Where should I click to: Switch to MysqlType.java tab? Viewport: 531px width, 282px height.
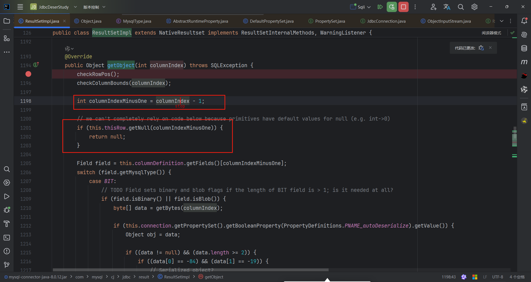coord(134,21)
